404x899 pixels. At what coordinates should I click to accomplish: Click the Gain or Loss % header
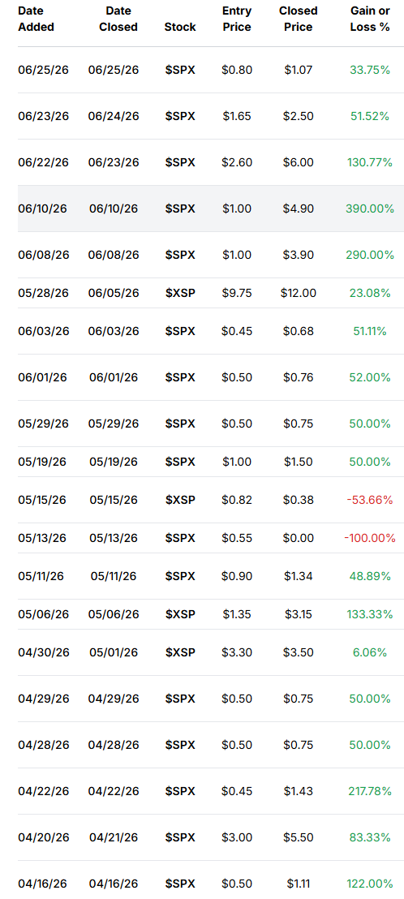click(x=370, y=19)
